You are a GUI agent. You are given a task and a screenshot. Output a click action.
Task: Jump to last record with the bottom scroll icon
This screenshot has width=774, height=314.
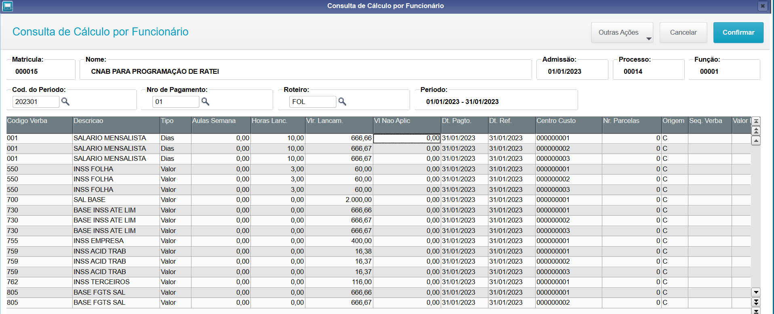pos(756,311)
